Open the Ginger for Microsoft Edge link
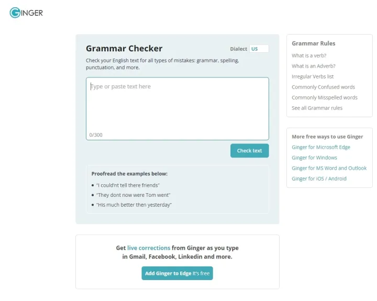 pyautogui.click(x=321, y=147)
